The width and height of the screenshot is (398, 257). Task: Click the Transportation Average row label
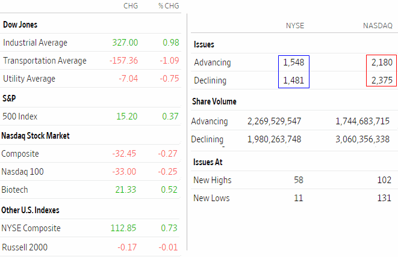point(45,61)
